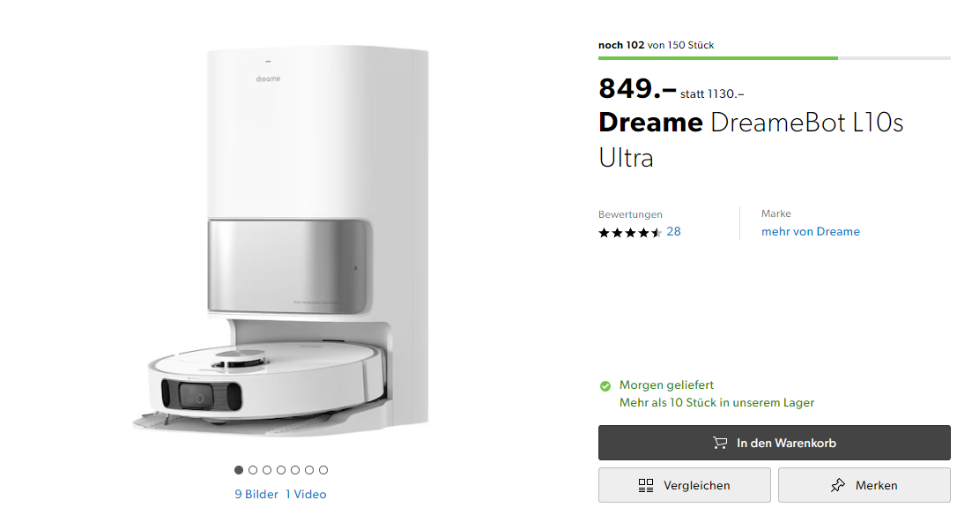Click the green stock progress bar

click(718, 58)
